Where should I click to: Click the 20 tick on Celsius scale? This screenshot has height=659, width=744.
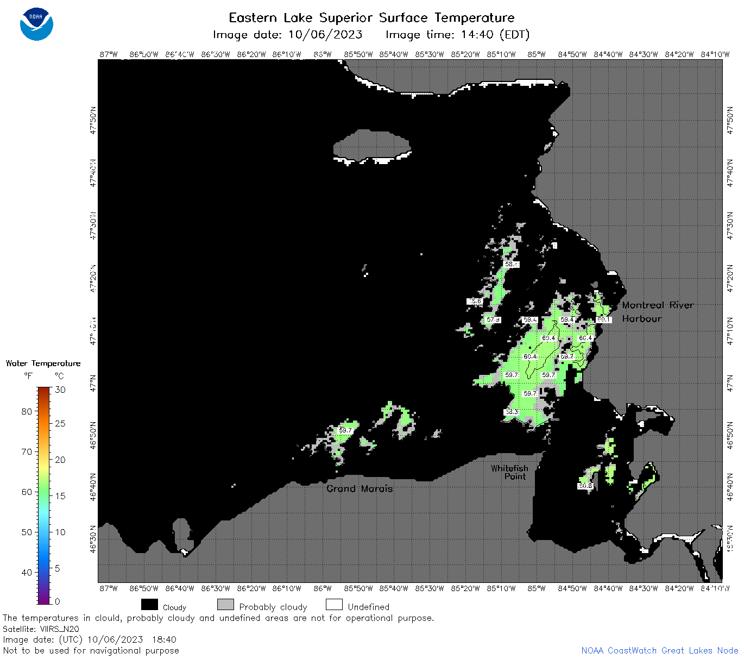coord(60,459)
